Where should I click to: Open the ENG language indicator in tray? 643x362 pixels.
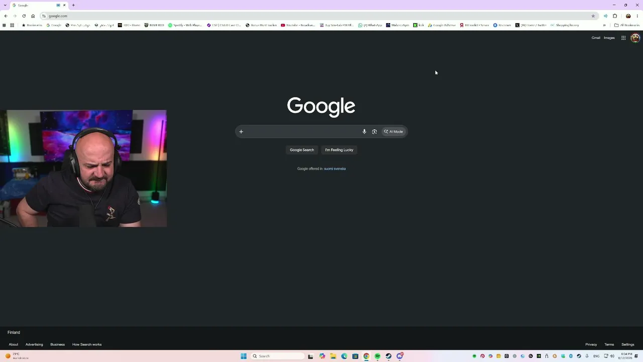pos(596,356)
